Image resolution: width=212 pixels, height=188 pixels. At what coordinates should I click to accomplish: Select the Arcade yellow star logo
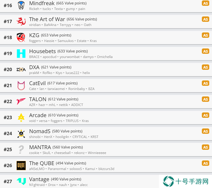coord(21,117)
